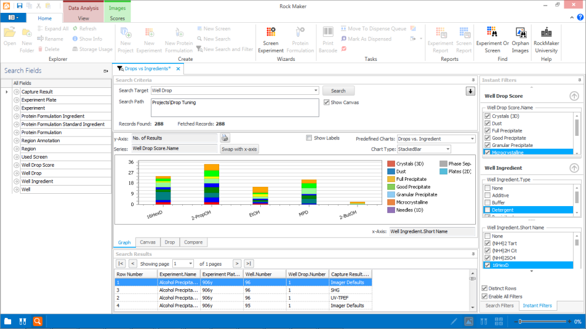Expand the Well Ingredient field
586x329 pixels.
pyautogui.click(x=16, y=181)
